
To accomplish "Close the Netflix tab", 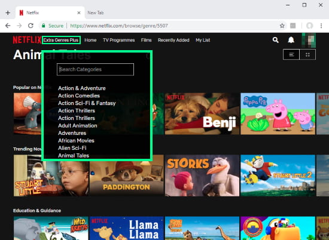I will [79, 13].
